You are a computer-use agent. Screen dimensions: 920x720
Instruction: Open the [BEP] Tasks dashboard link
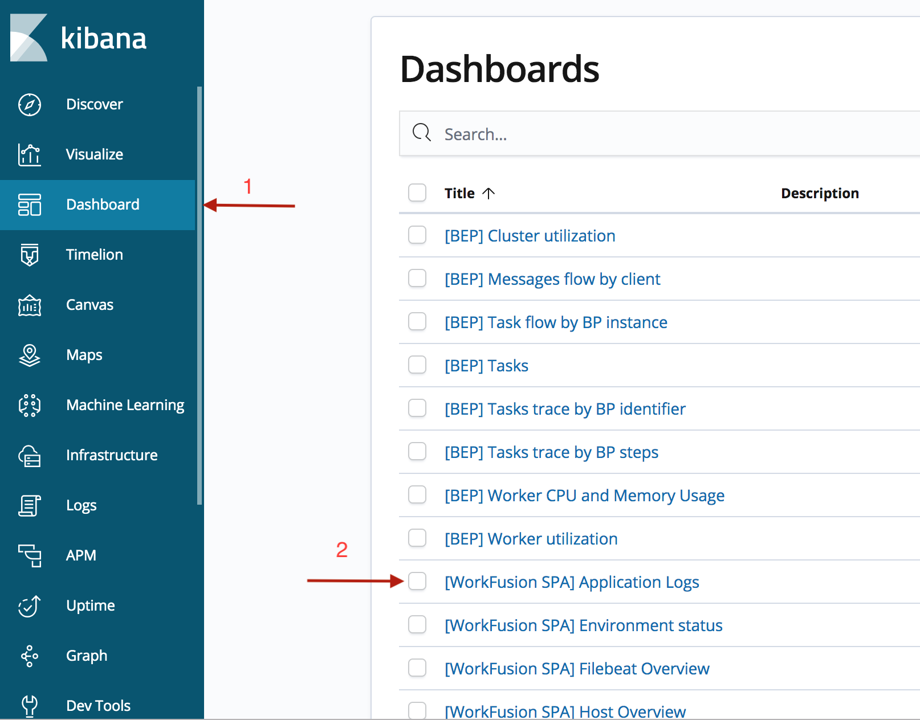click(486, 366)
